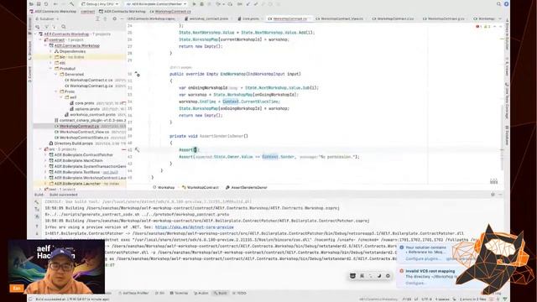Click the Build hammer icon in top toolbar

(x=71, y=3)
